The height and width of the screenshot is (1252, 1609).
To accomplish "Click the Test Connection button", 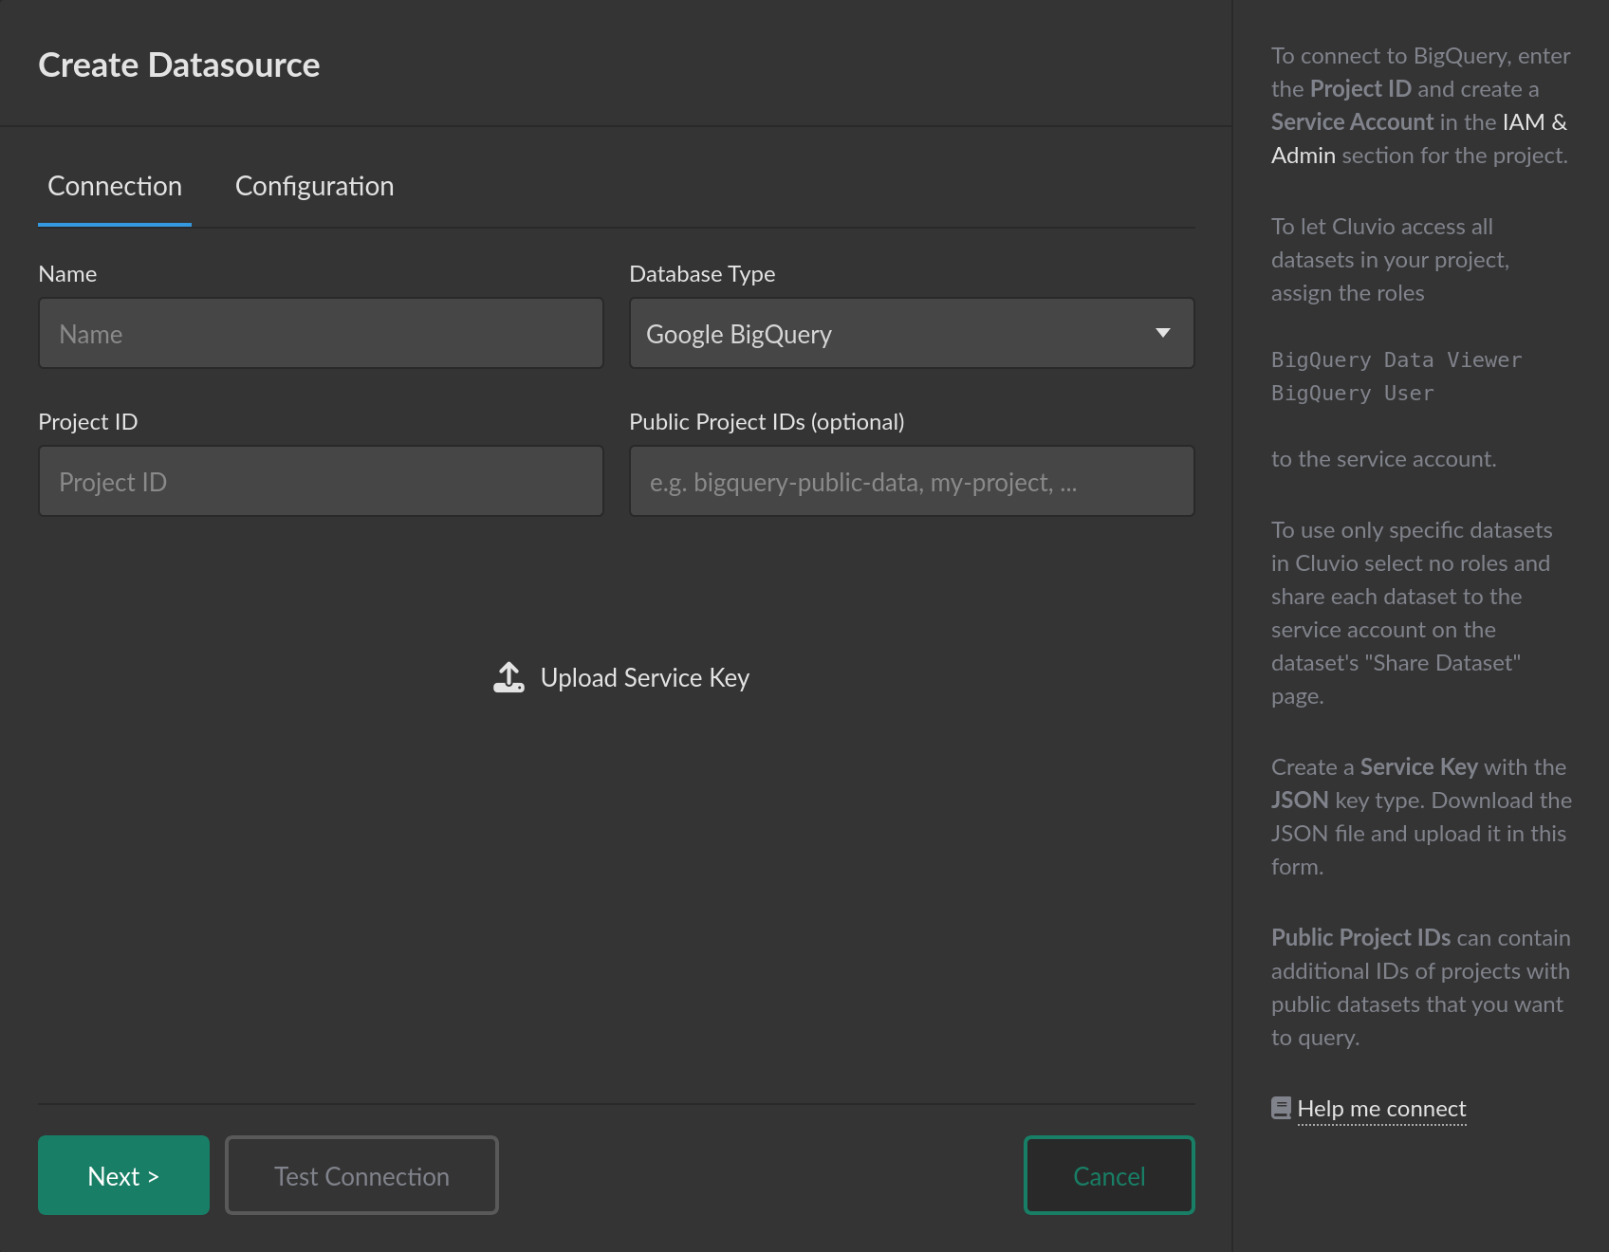I will tap(361, 1175).
